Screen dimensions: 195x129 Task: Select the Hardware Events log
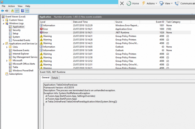(x=21, y=50)
